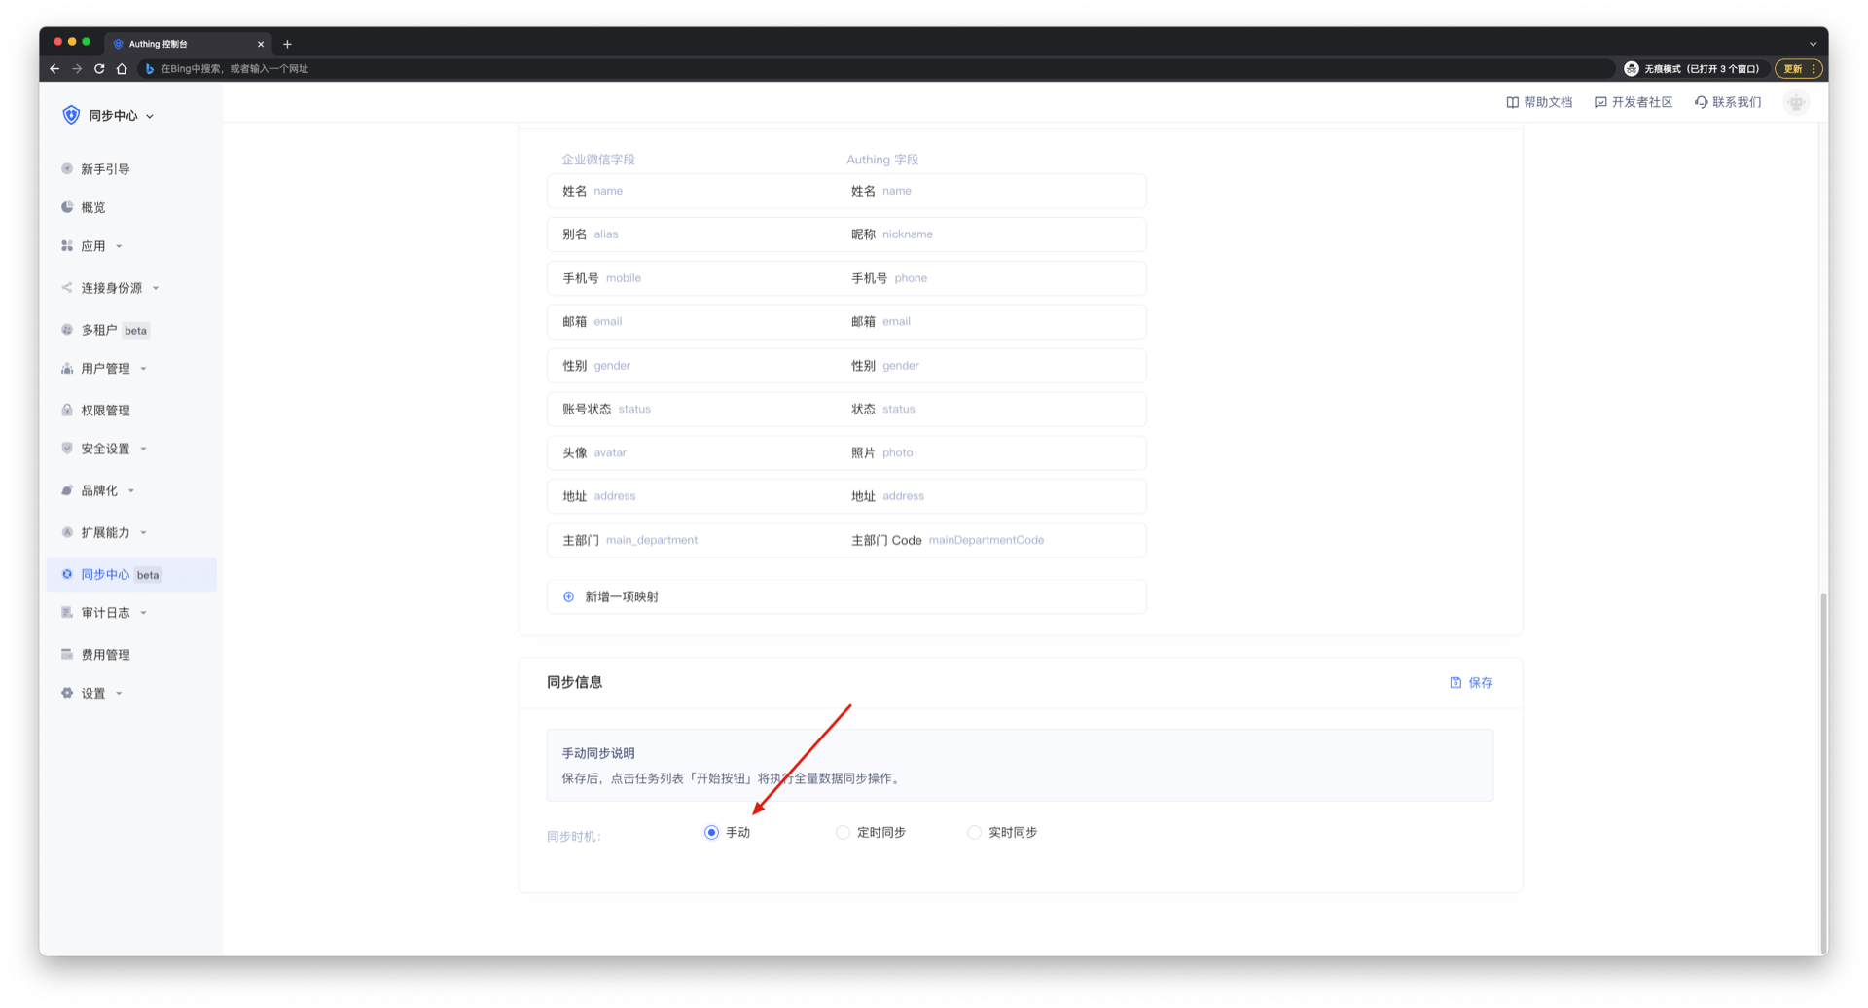Go to 权限管理 in the sidebar

pyautogui.click(x=105, y=411)
